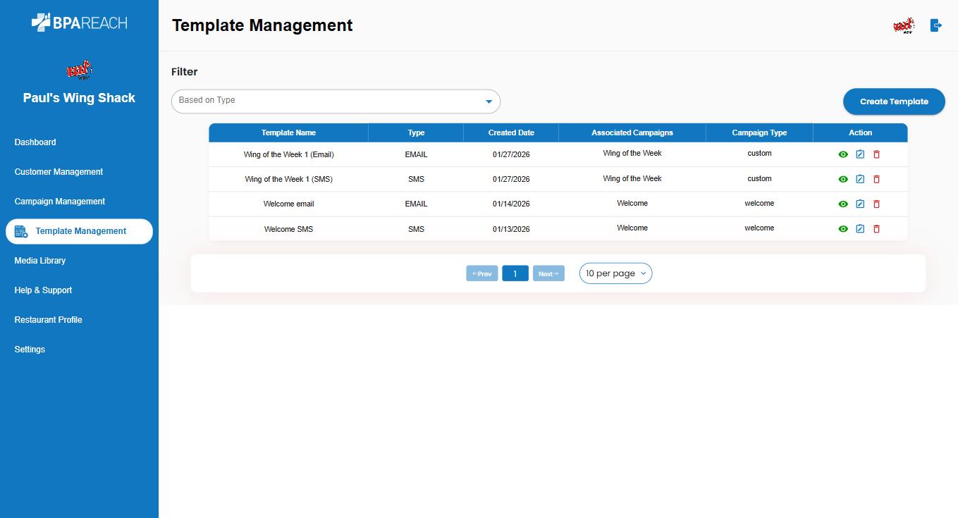This screenshot has height=518, width=958.
Task: Delete the Wing of the Week 1 (Email) template
Action: pos(876,154)
